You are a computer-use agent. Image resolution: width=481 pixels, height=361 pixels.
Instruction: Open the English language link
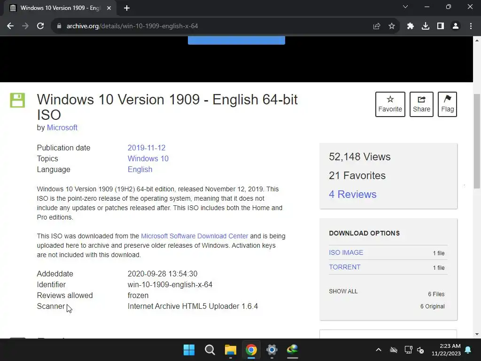(x=140, y=169)
